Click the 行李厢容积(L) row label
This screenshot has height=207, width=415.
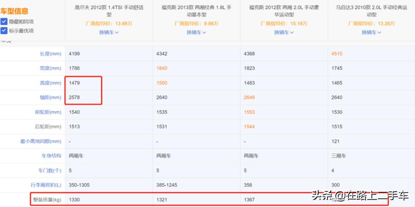coord(46,185)
